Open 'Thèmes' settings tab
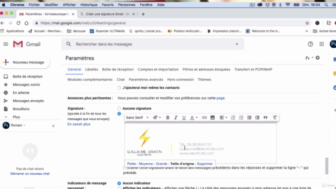Viewport: 336px width, 189px height. point(204,79)
